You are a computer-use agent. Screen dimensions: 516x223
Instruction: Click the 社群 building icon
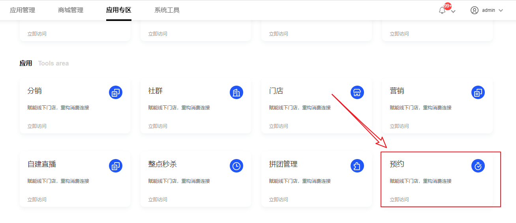236,93
